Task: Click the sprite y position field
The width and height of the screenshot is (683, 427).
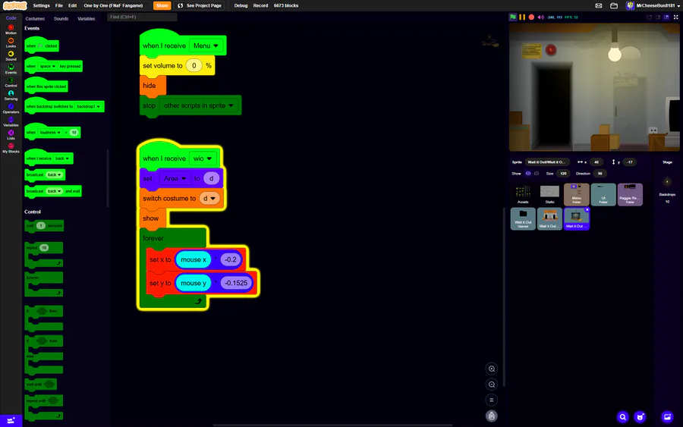Action: pos(630,162)
